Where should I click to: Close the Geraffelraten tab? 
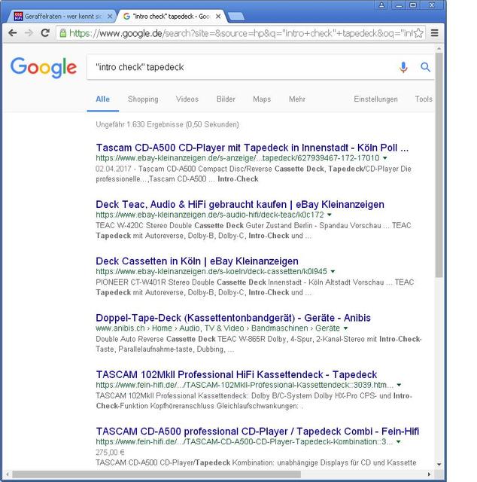click(110, 17)
